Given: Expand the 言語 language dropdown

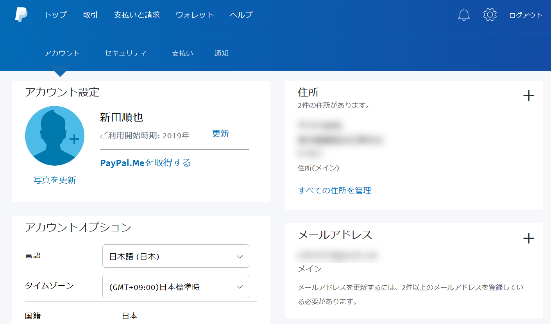Looking at the screenshot, I should pos(176,256).
